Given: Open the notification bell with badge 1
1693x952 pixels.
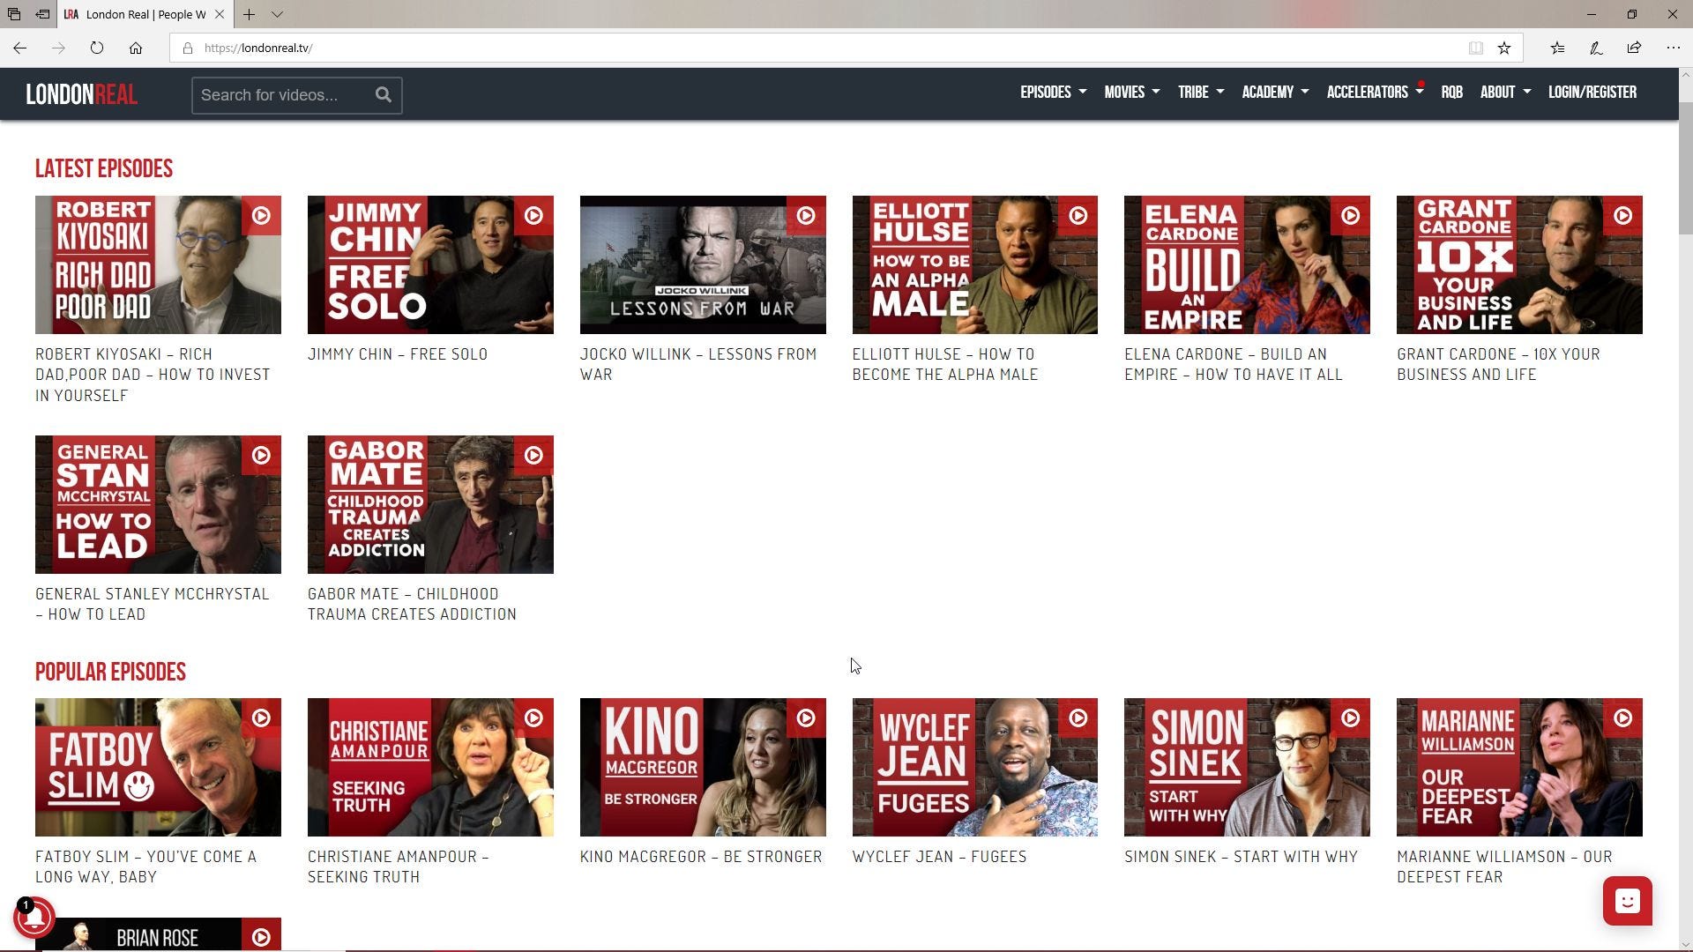Looking at the screenshot, I should (x=34, y=919).
